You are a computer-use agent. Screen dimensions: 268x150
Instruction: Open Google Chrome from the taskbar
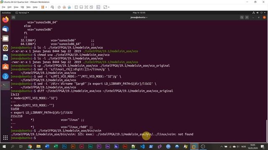pyautogui.click(x=30, y=146)
